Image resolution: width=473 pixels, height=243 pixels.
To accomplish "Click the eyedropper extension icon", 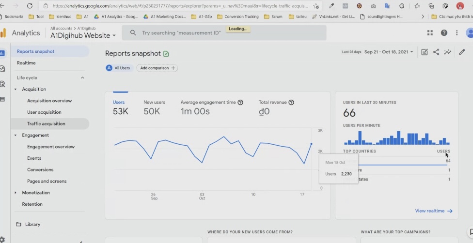I will (331, 6).
